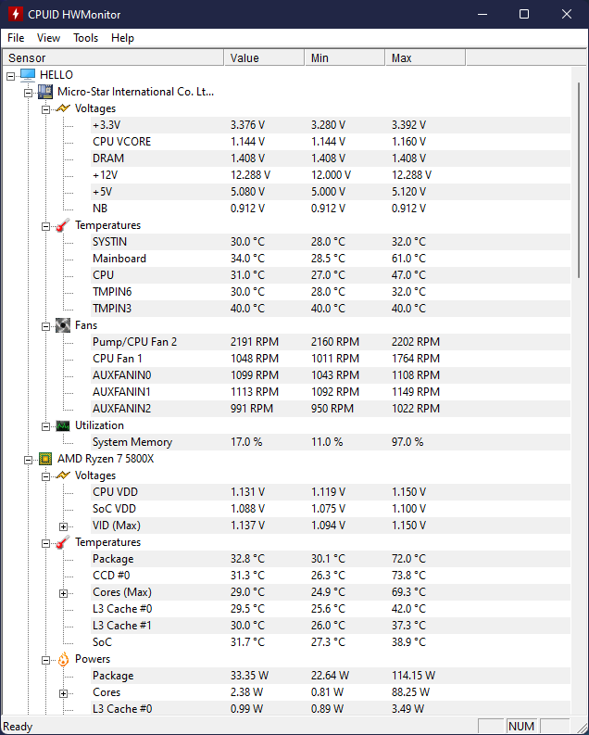Select the TMPIN3 temperature row
Image resolution: width=589 pixels, height=735 pixels.
click(331, 309)
